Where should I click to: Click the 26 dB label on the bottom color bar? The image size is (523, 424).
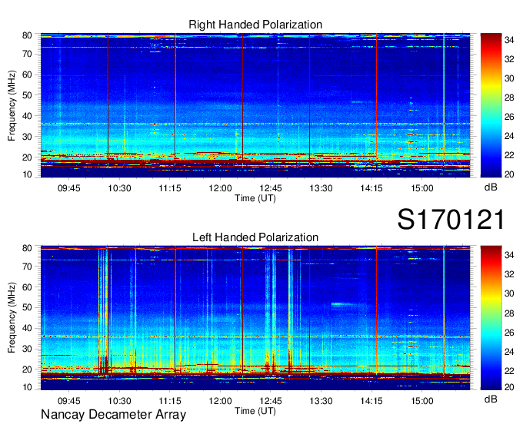pos(509,333)
